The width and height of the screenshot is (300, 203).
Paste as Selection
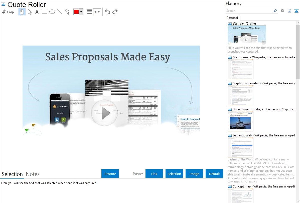(x=174, y=174)
